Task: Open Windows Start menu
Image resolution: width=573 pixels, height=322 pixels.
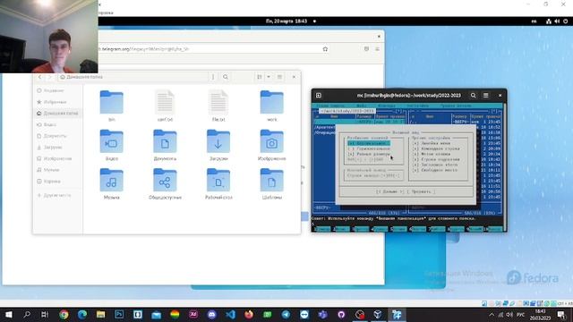Action: tap(8, 314)
